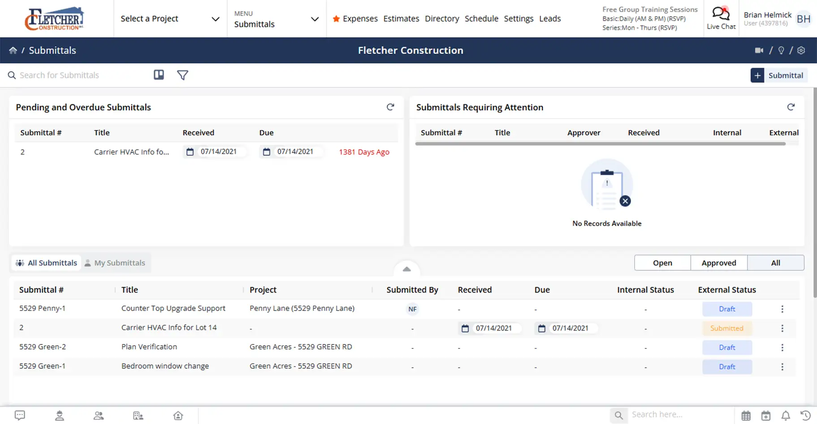Click Submittals breadcrumb link
Viewport: 817px width, 424px height.
52,51
